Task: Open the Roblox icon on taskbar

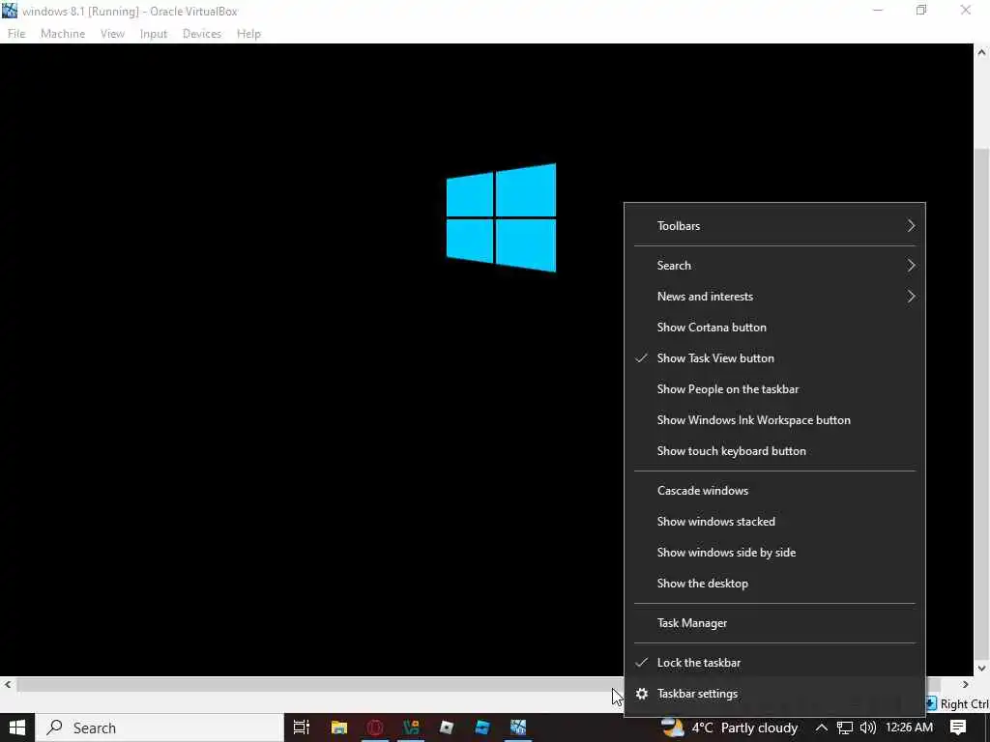Action: tap(447, 728)
